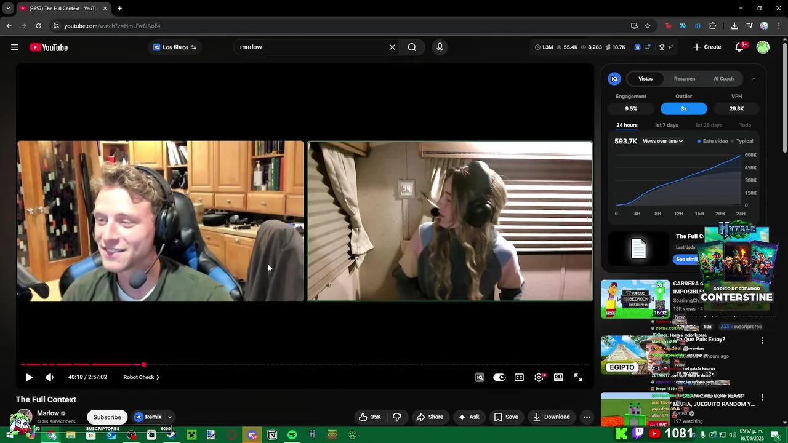This screenshot has width=788, height=443.
Task: Click the red progress scrubber handle
Action: click(x=143, y=365)
